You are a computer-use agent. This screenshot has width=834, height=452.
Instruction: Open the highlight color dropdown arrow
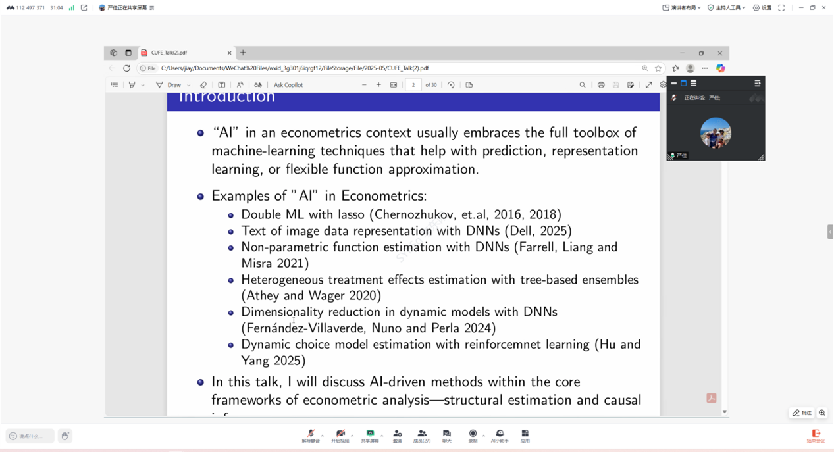coord(143,85)
